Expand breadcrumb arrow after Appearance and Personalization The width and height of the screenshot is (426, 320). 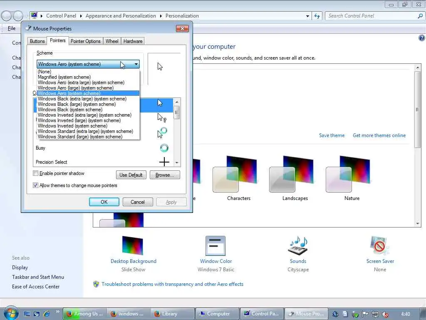(x=161, y=16)
